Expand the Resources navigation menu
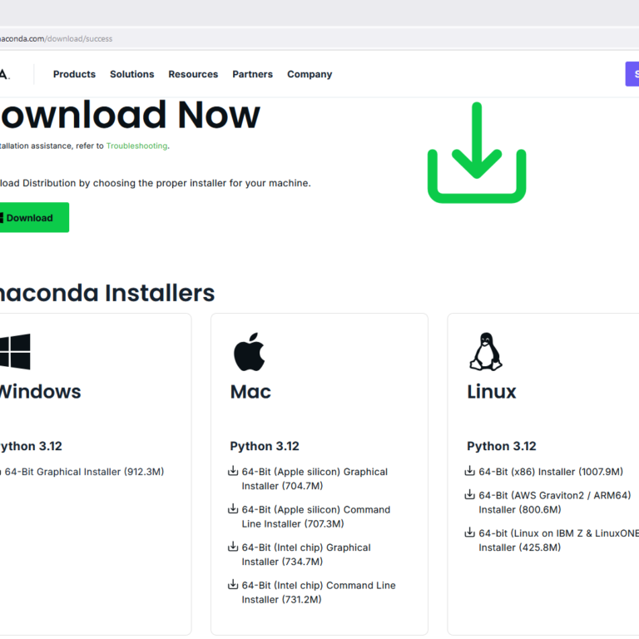Viewport: 639px width, 639px height. (x=193, y=74)
